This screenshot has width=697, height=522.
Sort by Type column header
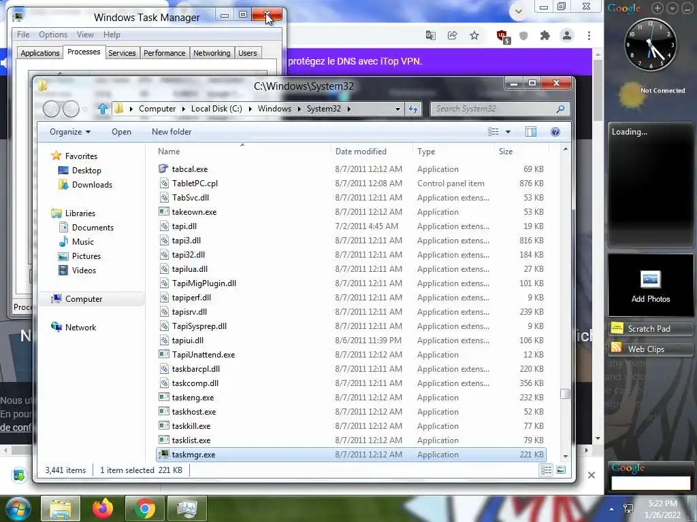[426, 152]
